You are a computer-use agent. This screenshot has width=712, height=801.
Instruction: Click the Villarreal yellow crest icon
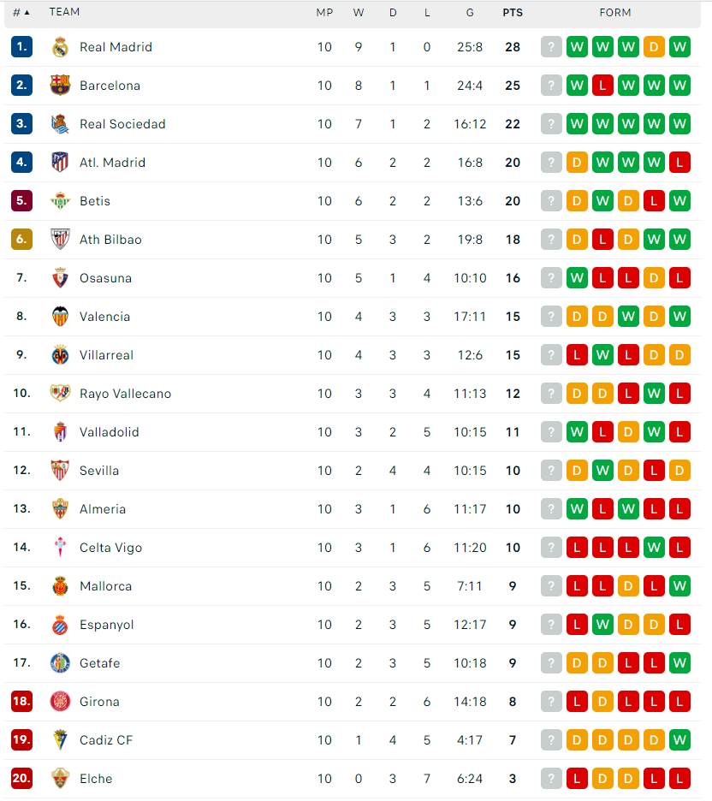pyautogui.click(x=60, y=355)
